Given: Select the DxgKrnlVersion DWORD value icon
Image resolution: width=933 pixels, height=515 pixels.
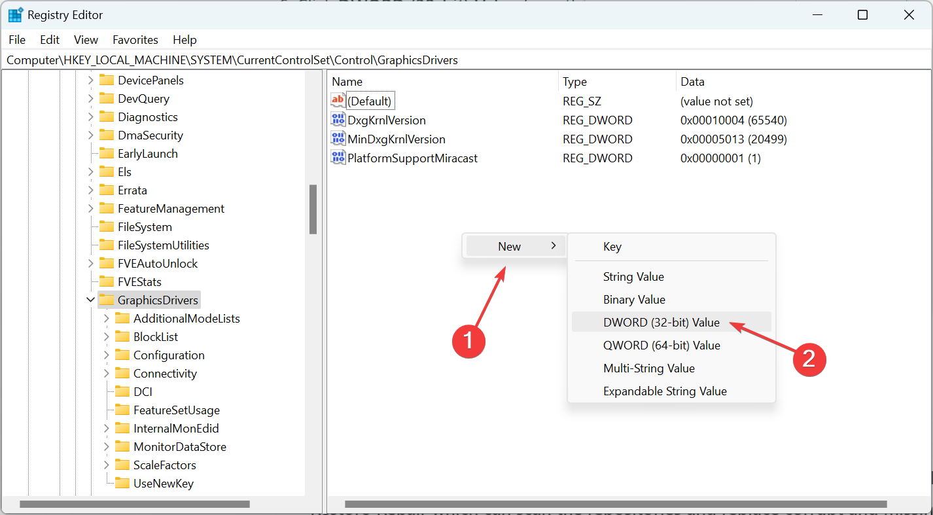Looking at the screenshot, I should point(338,120).
